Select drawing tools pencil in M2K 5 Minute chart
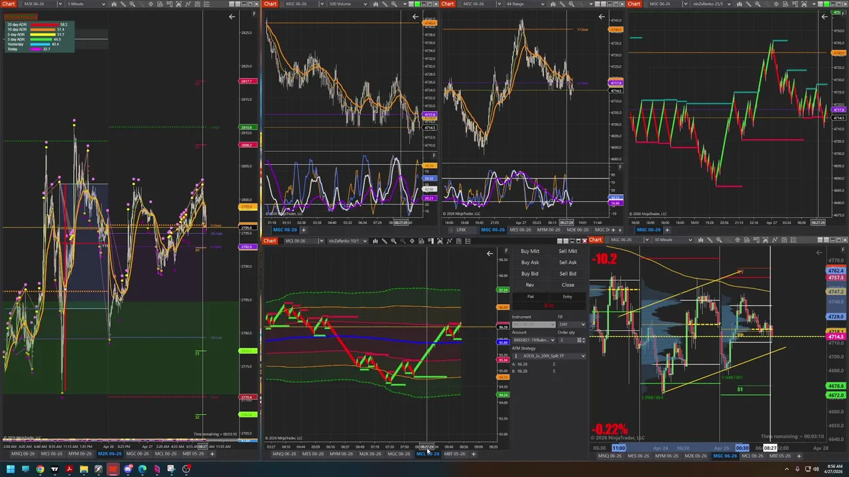The height and width of the screenshot is (477, 849). (123, 4)
